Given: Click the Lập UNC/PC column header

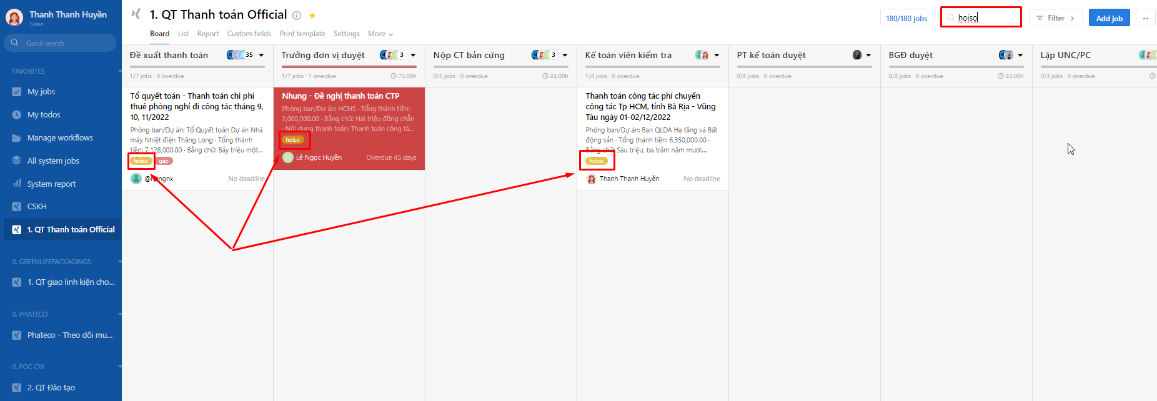Looking at the screenshot, I should coord(1065,55).
